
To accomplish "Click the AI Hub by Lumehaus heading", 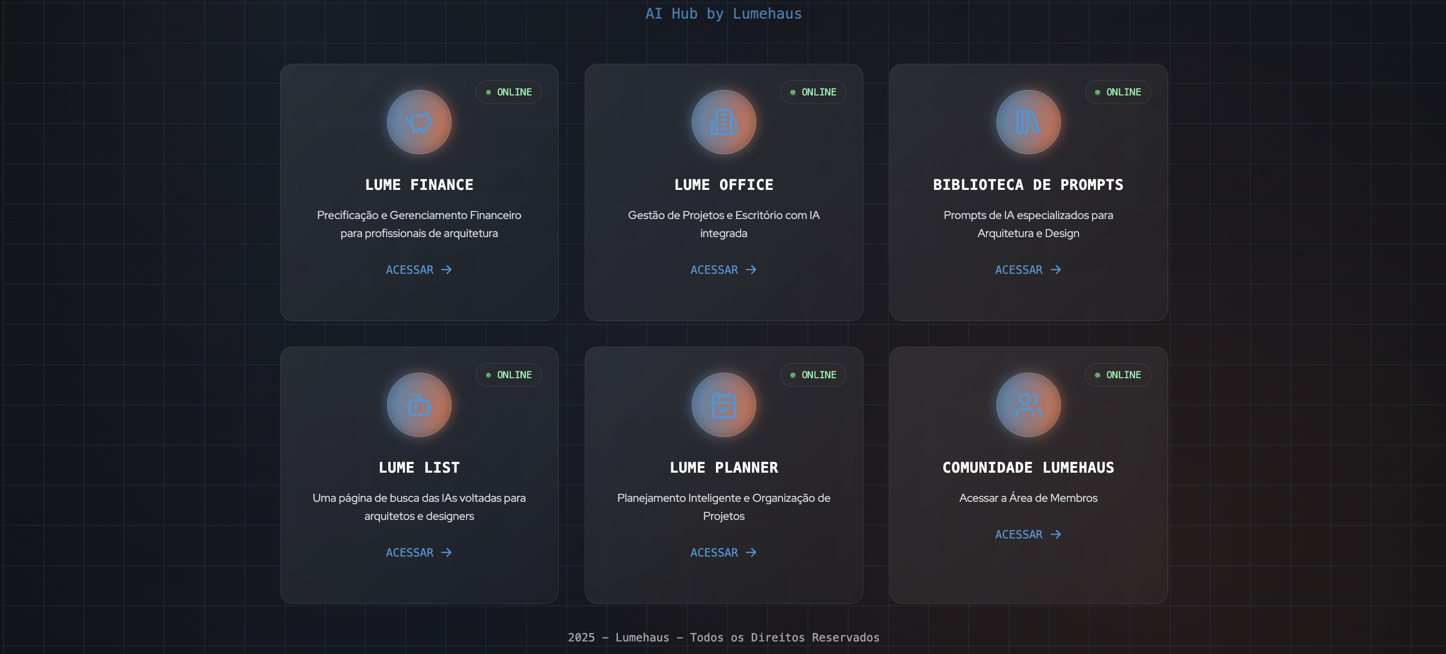I will coord(724,14).
